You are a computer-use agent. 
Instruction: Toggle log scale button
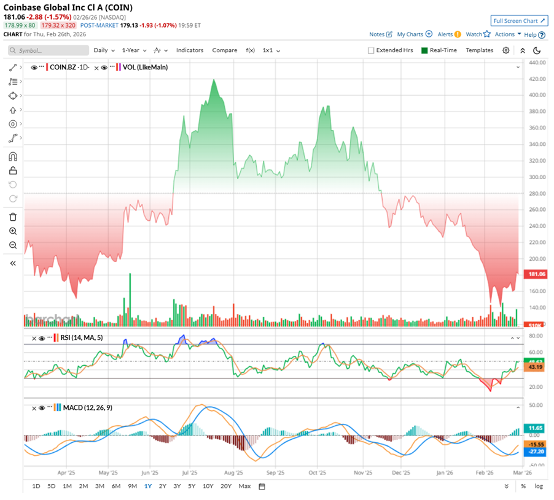(x=539, y=487)
